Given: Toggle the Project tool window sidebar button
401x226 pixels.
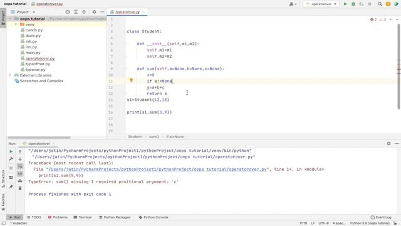Looking at the screenshot, I should [x=3, y=18].
